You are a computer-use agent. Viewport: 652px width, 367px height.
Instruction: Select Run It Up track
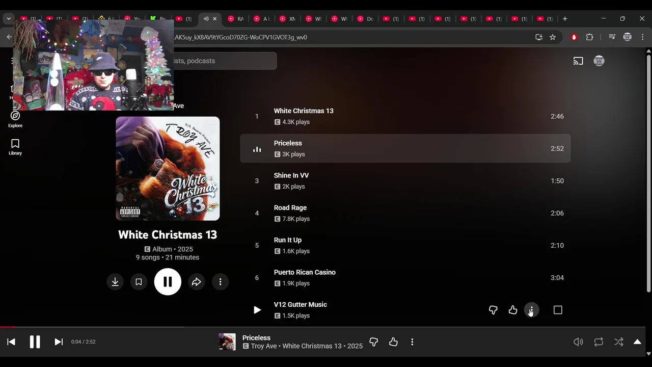(405, 245)
